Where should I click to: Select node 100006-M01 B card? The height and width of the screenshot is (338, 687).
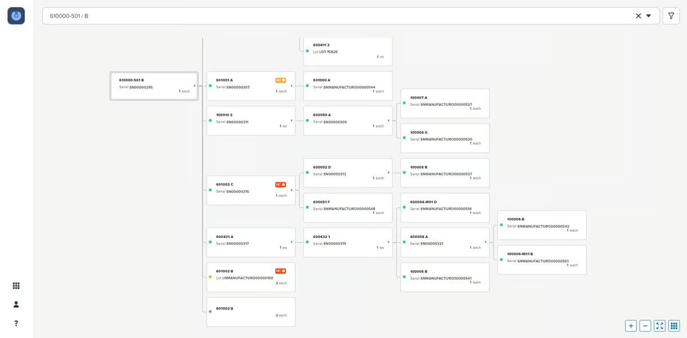pyautogui.click(x=542, y=260)
